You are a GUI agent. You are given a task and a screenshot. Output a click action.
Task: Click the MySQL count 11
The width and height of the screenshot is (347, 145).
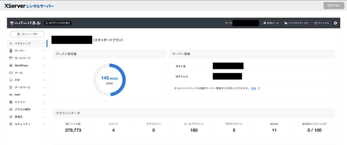coord(274,130)
